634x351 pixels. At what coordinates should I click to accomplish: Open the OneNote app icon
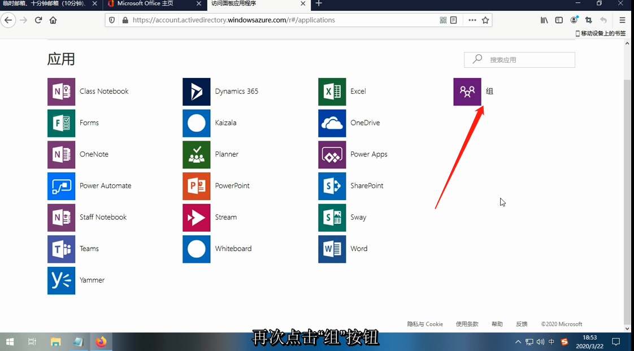click(61, 155)
